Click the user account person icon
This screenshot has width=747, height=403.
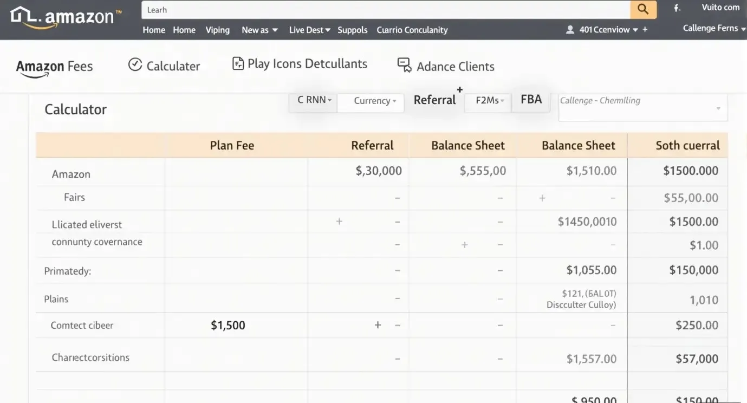(x=570, y=30)
